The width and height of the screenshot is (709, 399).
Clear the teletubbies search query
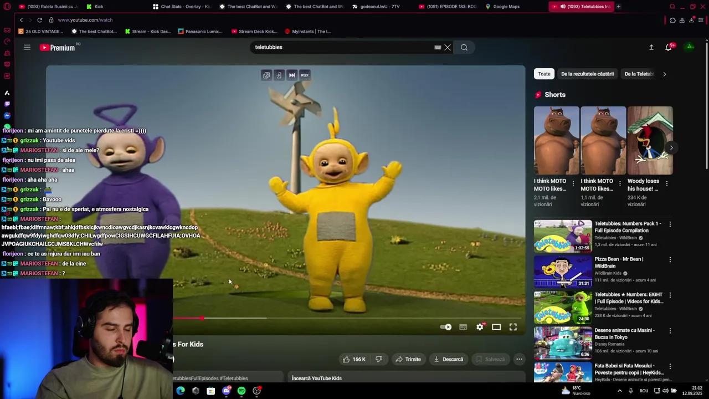(x=448, y=47)
